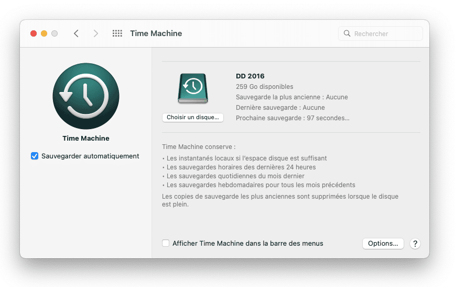Enable Afficher Time Machine dans la barre des menus
Viewport: 455px width, 287px height.
pyautogui.click(x=166, y=243)
